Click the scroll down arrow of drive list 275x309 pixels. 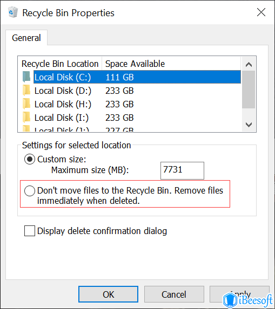249,125
